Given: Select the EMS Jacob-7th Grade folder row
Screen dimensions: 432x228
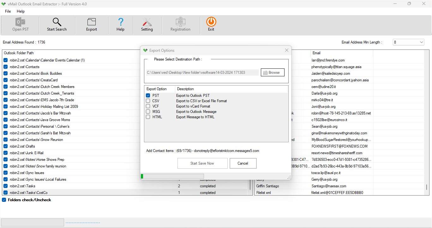Looking at the screenshot, I should pyautogui.click(x=42, y=100).
